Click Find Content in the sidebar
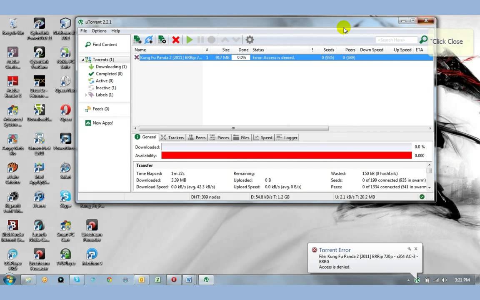This screenshot has width=480, height=300. pos(101,45)
